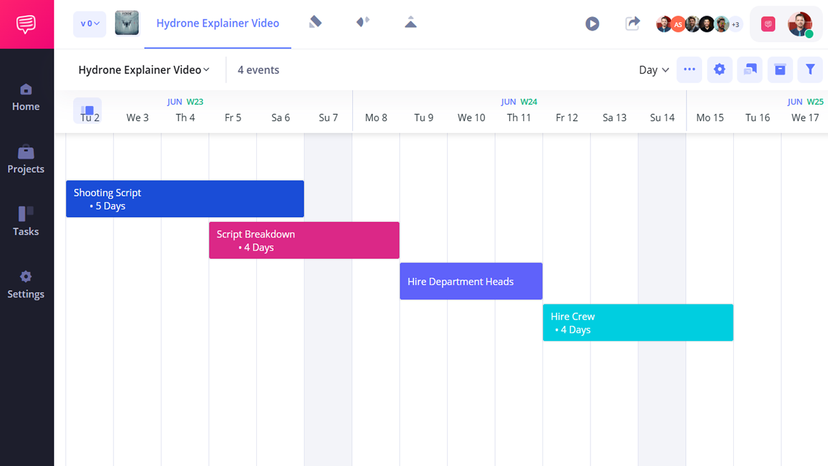Select the Hire Crew event bar
Viewport: 828px width, 466px height.
point(638,323)
